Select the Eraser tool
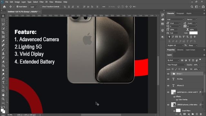This screenshot has height=116, width=206. (3, 62)
